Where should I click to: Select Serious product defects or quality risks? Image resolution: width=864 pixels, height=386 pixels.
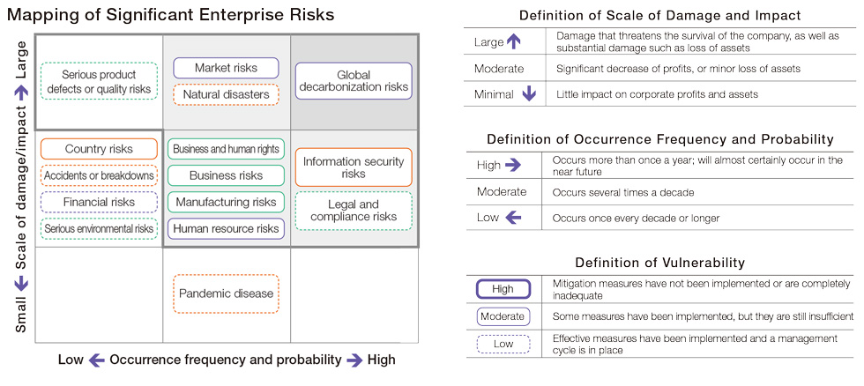[x=99, y=81]
